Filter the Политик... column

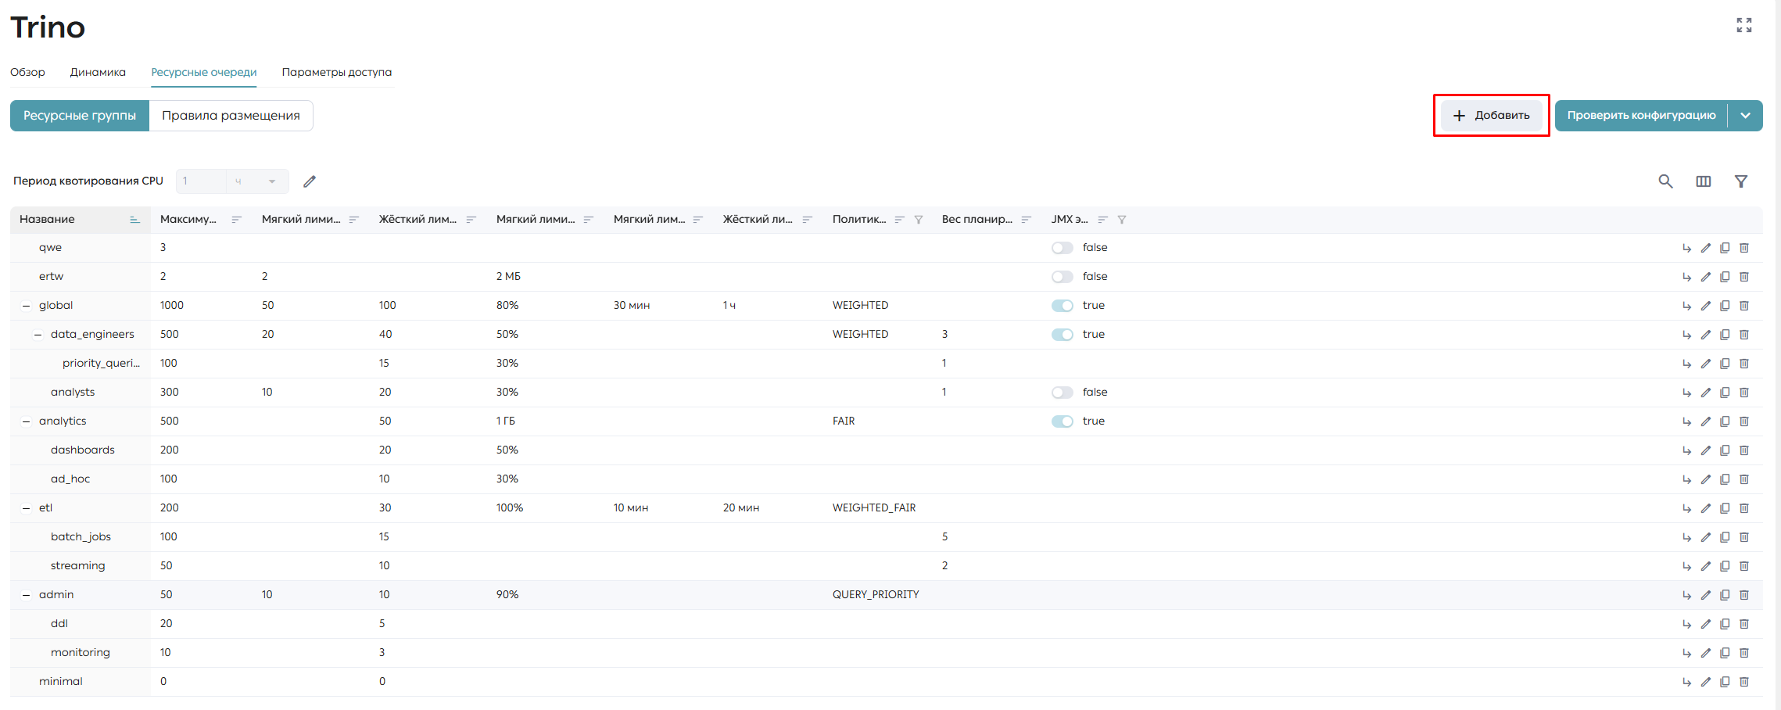tap(919, 220)
